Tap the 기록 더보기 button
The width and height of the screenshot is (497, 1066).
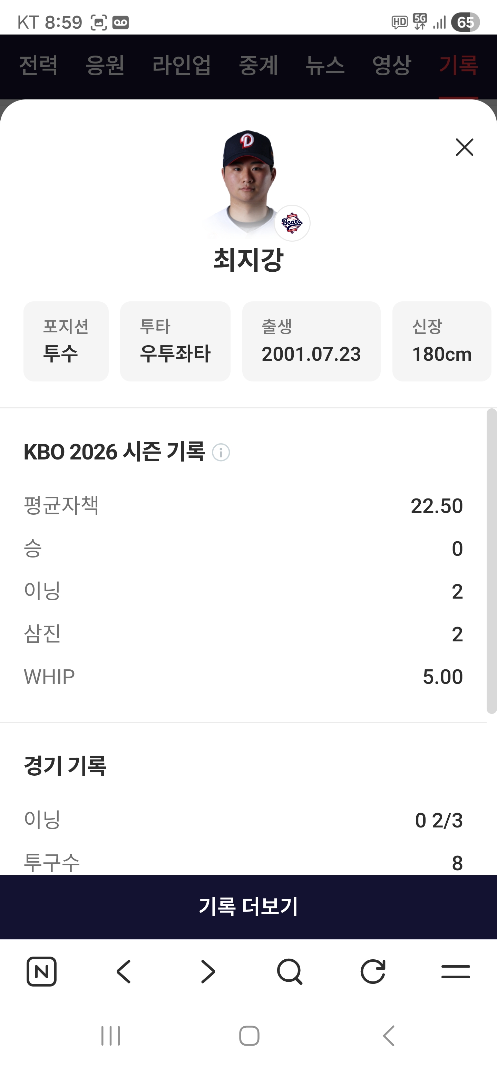point(248,907)
